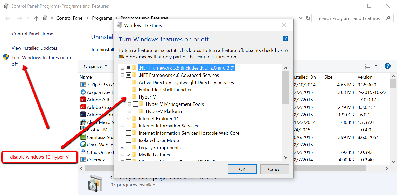Expand .NET Framework 4.6 Advanced Services node
This screenshot has width=397, height=195.
(x=122, y=75)
